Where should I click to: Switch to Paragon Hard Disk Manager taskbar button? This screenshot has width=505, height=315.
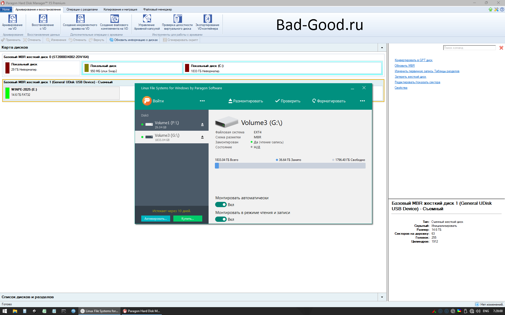click(142, 311)
